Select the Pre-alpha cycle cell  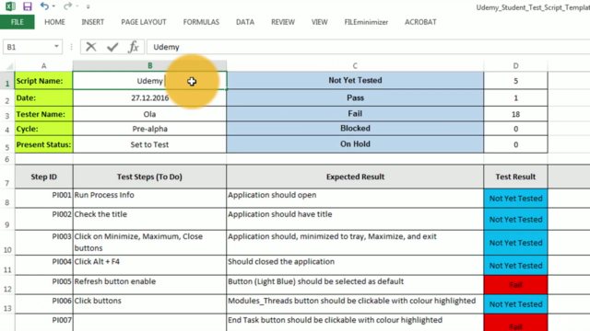pyautogui.click(x=149, y=129)
